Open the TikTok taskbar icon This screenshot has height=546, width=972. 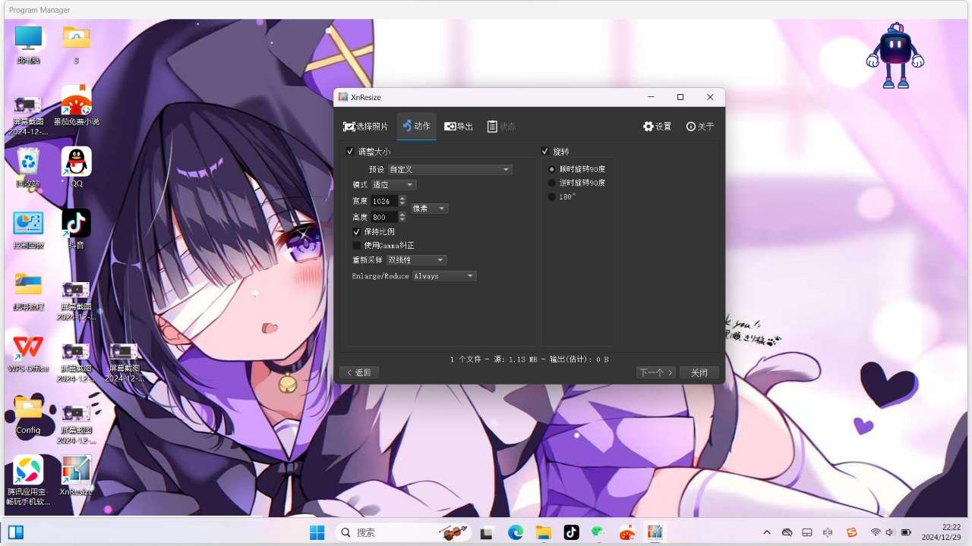coord(571,532)
